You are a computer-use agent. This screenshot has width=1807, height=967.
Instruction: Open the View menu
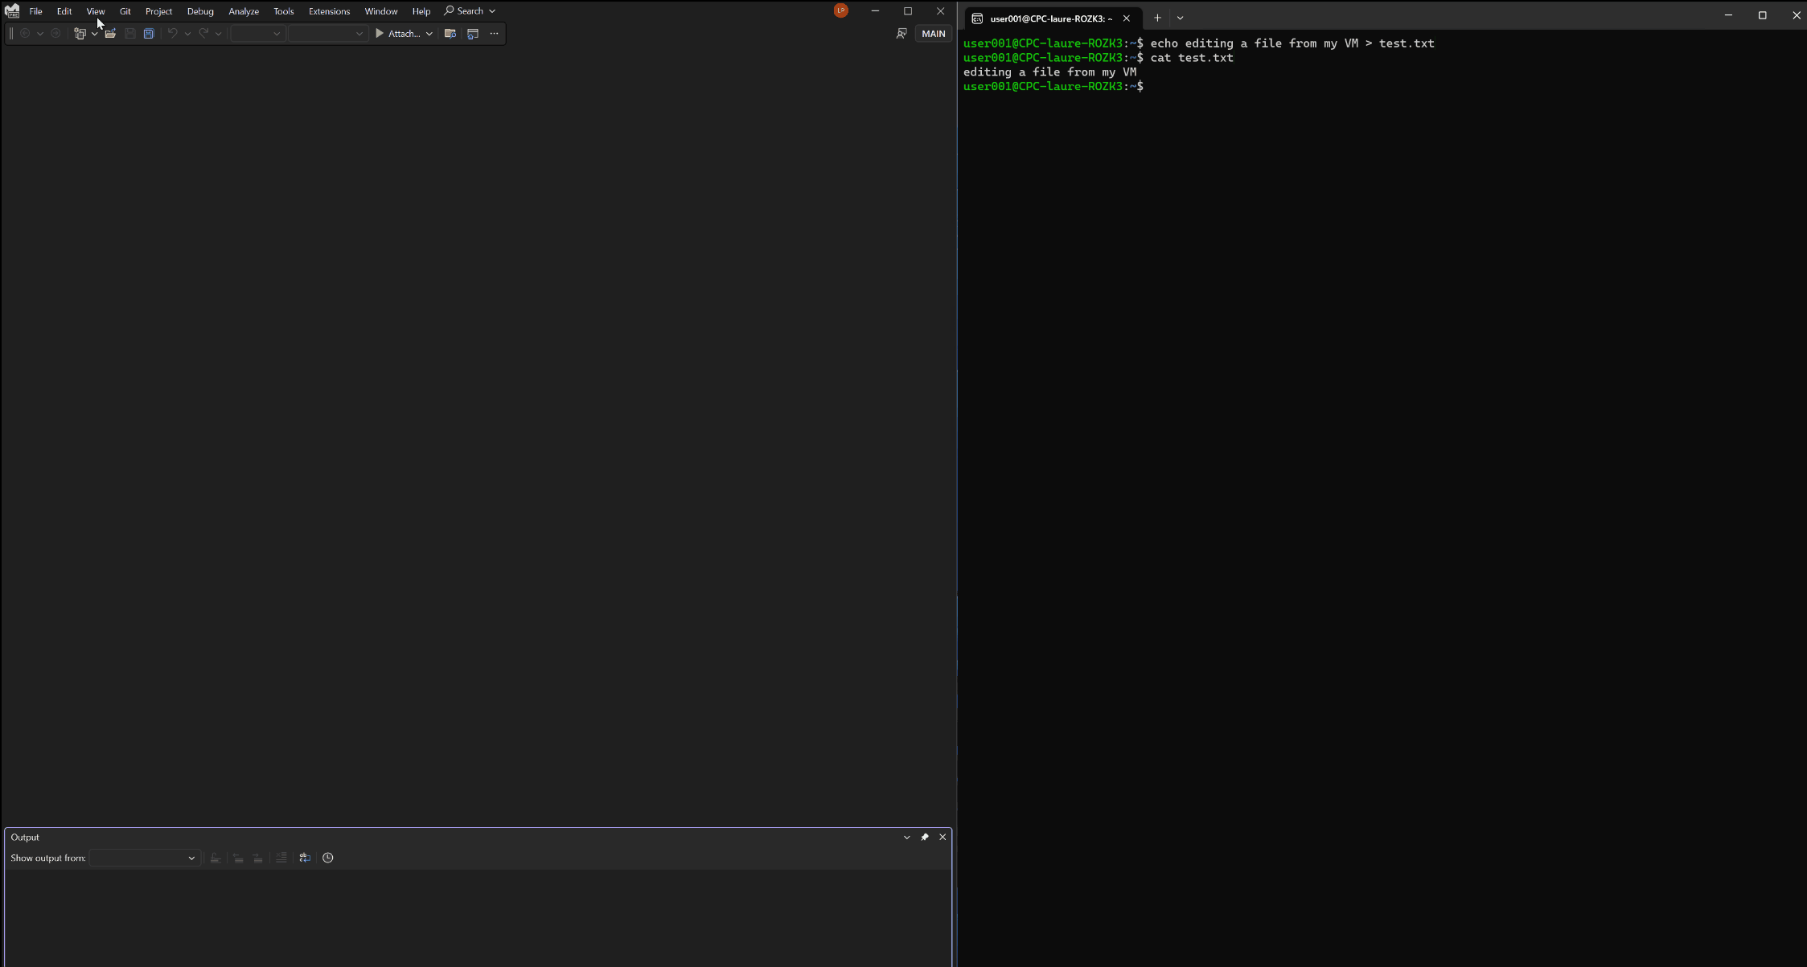tap(96, 10)
